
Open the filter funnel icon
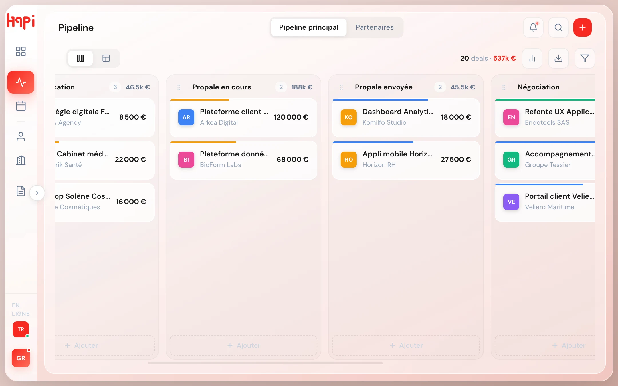(585, 58)
